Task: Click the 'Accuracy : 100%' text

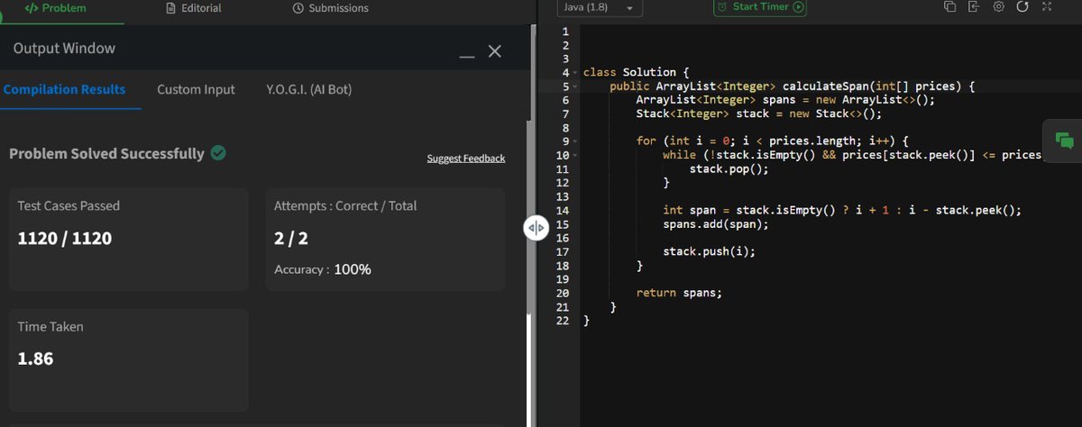Action: (323, 269)
